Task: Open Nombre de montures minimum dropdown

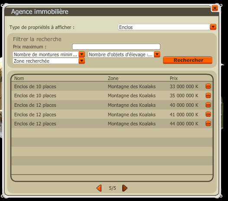Action: [82, 54]
